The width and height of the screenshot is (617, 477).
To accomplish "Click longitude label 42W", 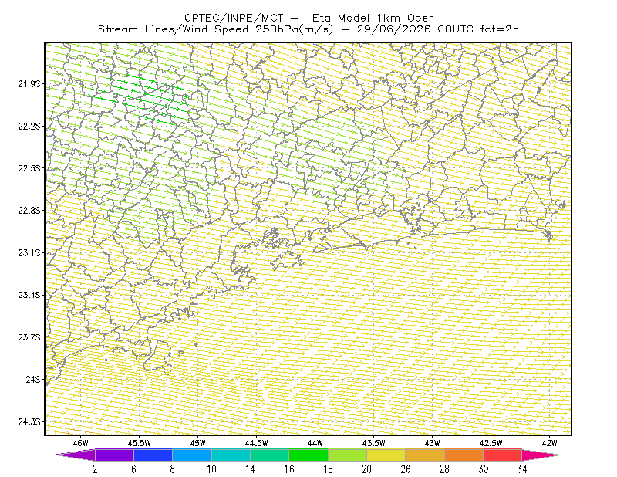I will [550, 443].
